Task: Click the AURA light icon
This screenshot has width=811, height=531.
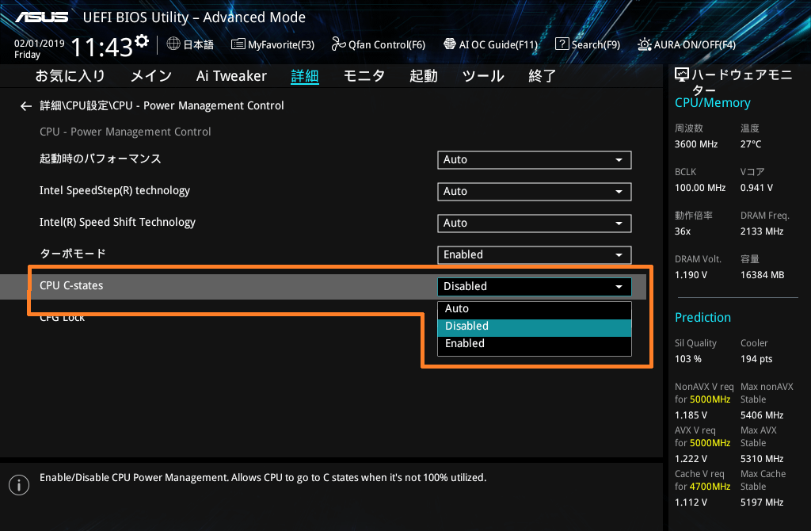Action: [x=645, y=44]
